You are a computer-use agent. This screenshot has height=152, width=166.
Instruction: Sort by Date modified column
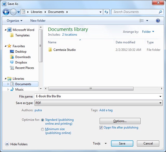pos(125,42)
